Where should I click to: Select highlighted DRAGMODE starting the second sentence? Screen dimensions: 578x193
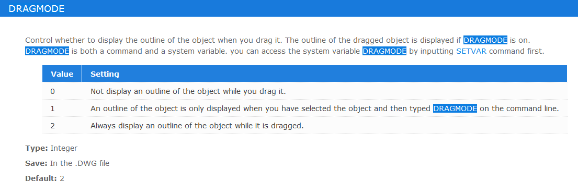tap(47, 51)
